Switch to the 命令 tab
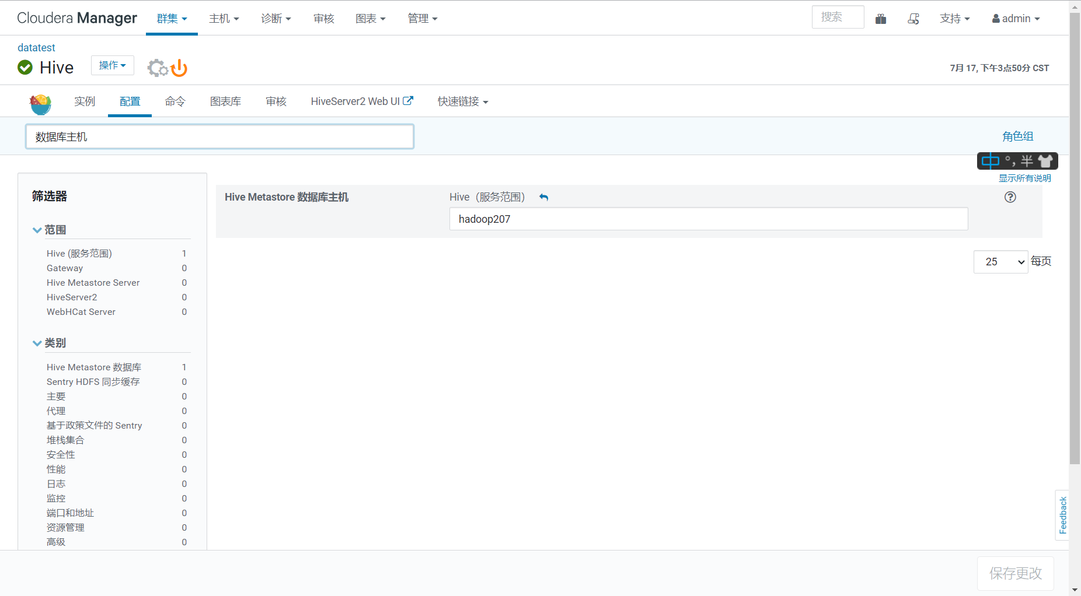This screenshot has height=596, width=1081. tap(175, 101)
